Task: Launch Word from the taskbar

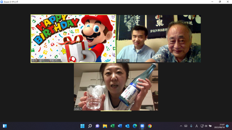Action: pyautogui.click(x=120, y=126)
